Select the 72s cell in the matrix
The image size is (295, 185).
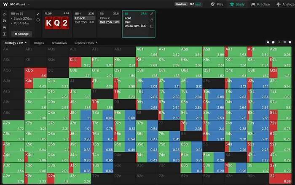point(280,126)
